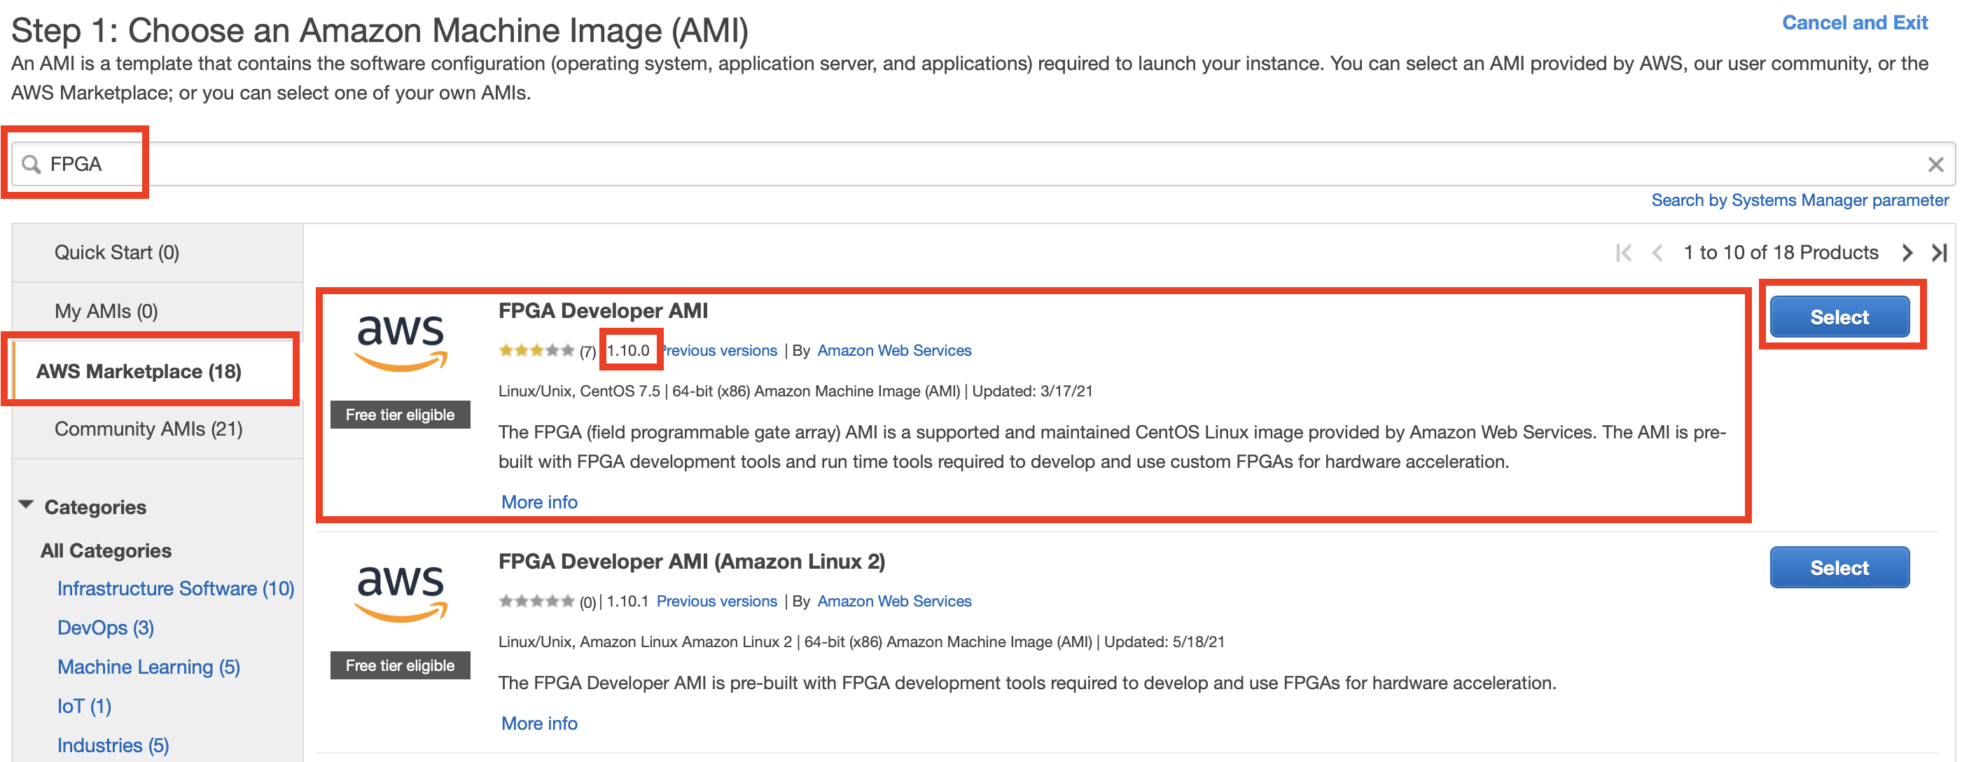Click Free tier eligible badge of second AMI
Screen dimensions: 1969x762
coord(400,665)
